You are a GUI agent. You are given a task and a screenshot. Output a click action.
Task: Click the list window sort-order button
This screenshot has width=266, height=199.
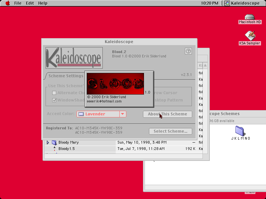point(205,65)
